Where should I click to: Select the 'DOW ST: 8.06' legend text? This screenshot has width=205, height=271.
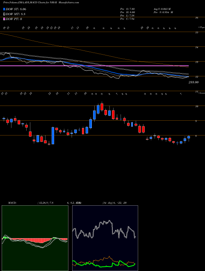click(16, 9)
